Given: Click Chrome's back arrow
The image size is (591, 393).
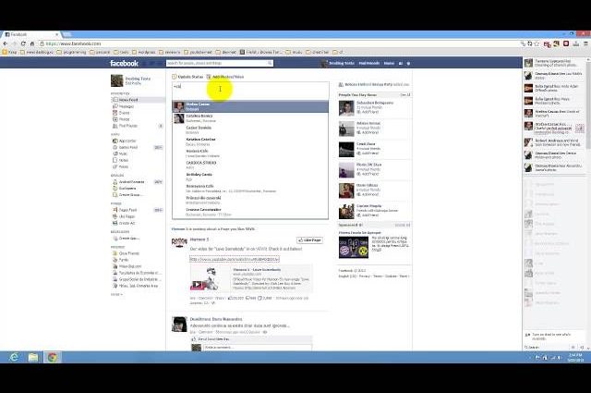Looking at the screenshot, I should click(6, 43).
